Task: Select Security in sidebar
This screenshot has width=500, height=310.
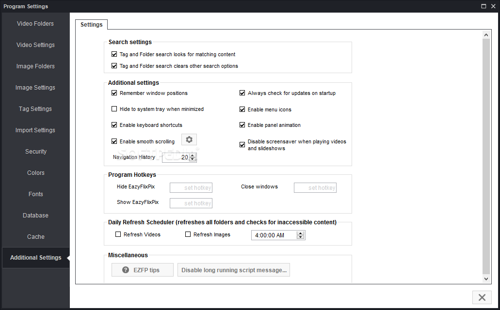Action: [35, 152]
